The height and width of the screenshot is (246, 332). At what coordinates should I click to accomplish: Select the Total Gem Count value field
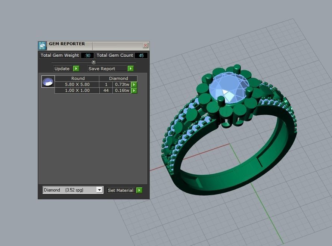click(141, 56)
